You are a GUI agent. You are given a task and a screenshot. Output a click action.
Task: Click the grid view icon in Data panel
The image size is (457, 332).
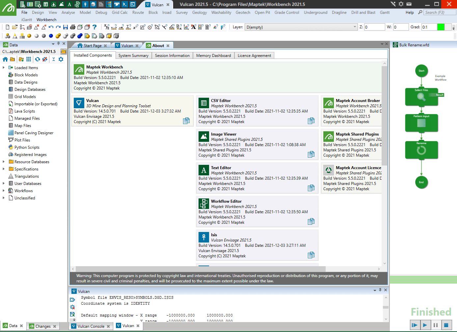click(29, 59)
